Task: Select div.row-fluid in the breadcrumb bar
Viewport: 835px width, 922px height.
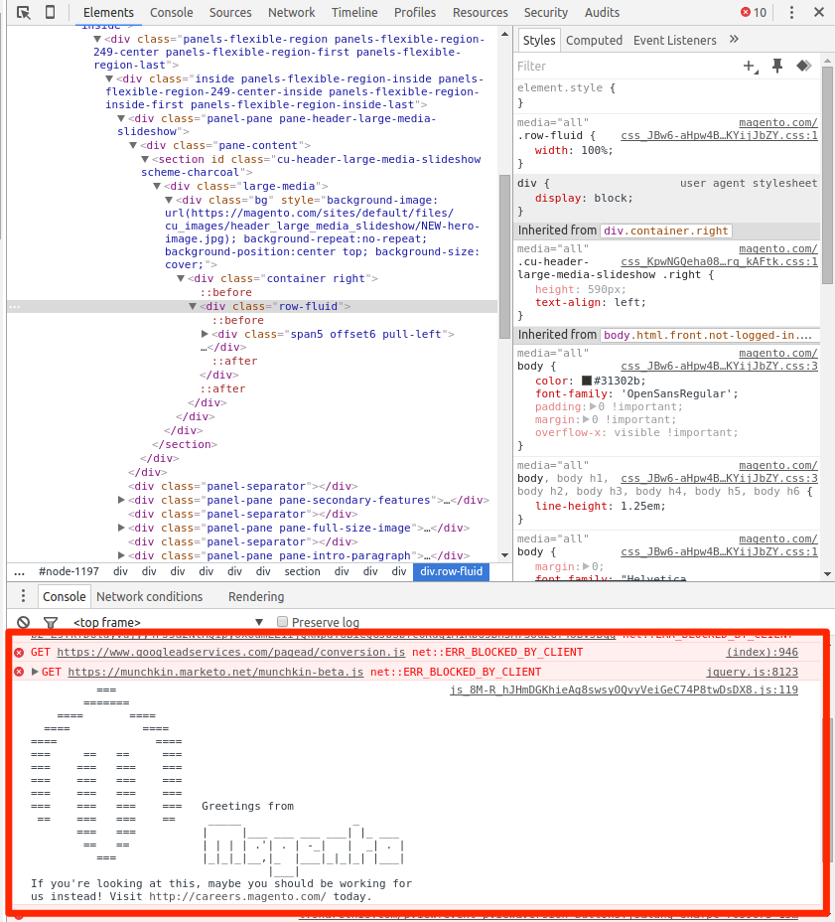Action: (452, 571)
